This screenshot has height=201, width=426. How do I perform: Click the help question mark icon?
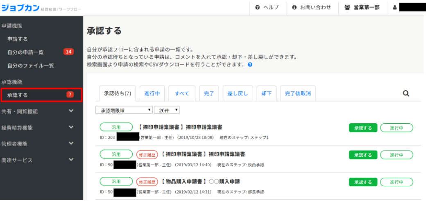[258, 8]
